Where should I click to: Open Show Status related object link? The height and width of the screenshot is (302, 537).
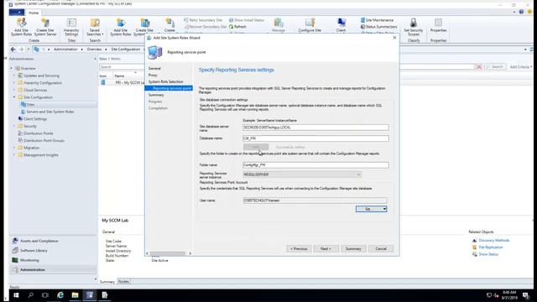[488, 254]
